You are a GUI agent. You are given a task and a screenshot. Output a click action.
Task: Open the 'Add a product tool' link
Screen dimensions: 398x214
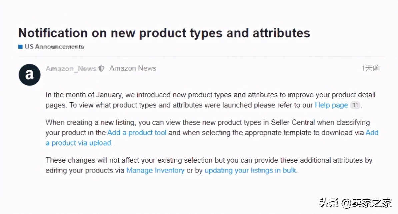click(137, 133)
